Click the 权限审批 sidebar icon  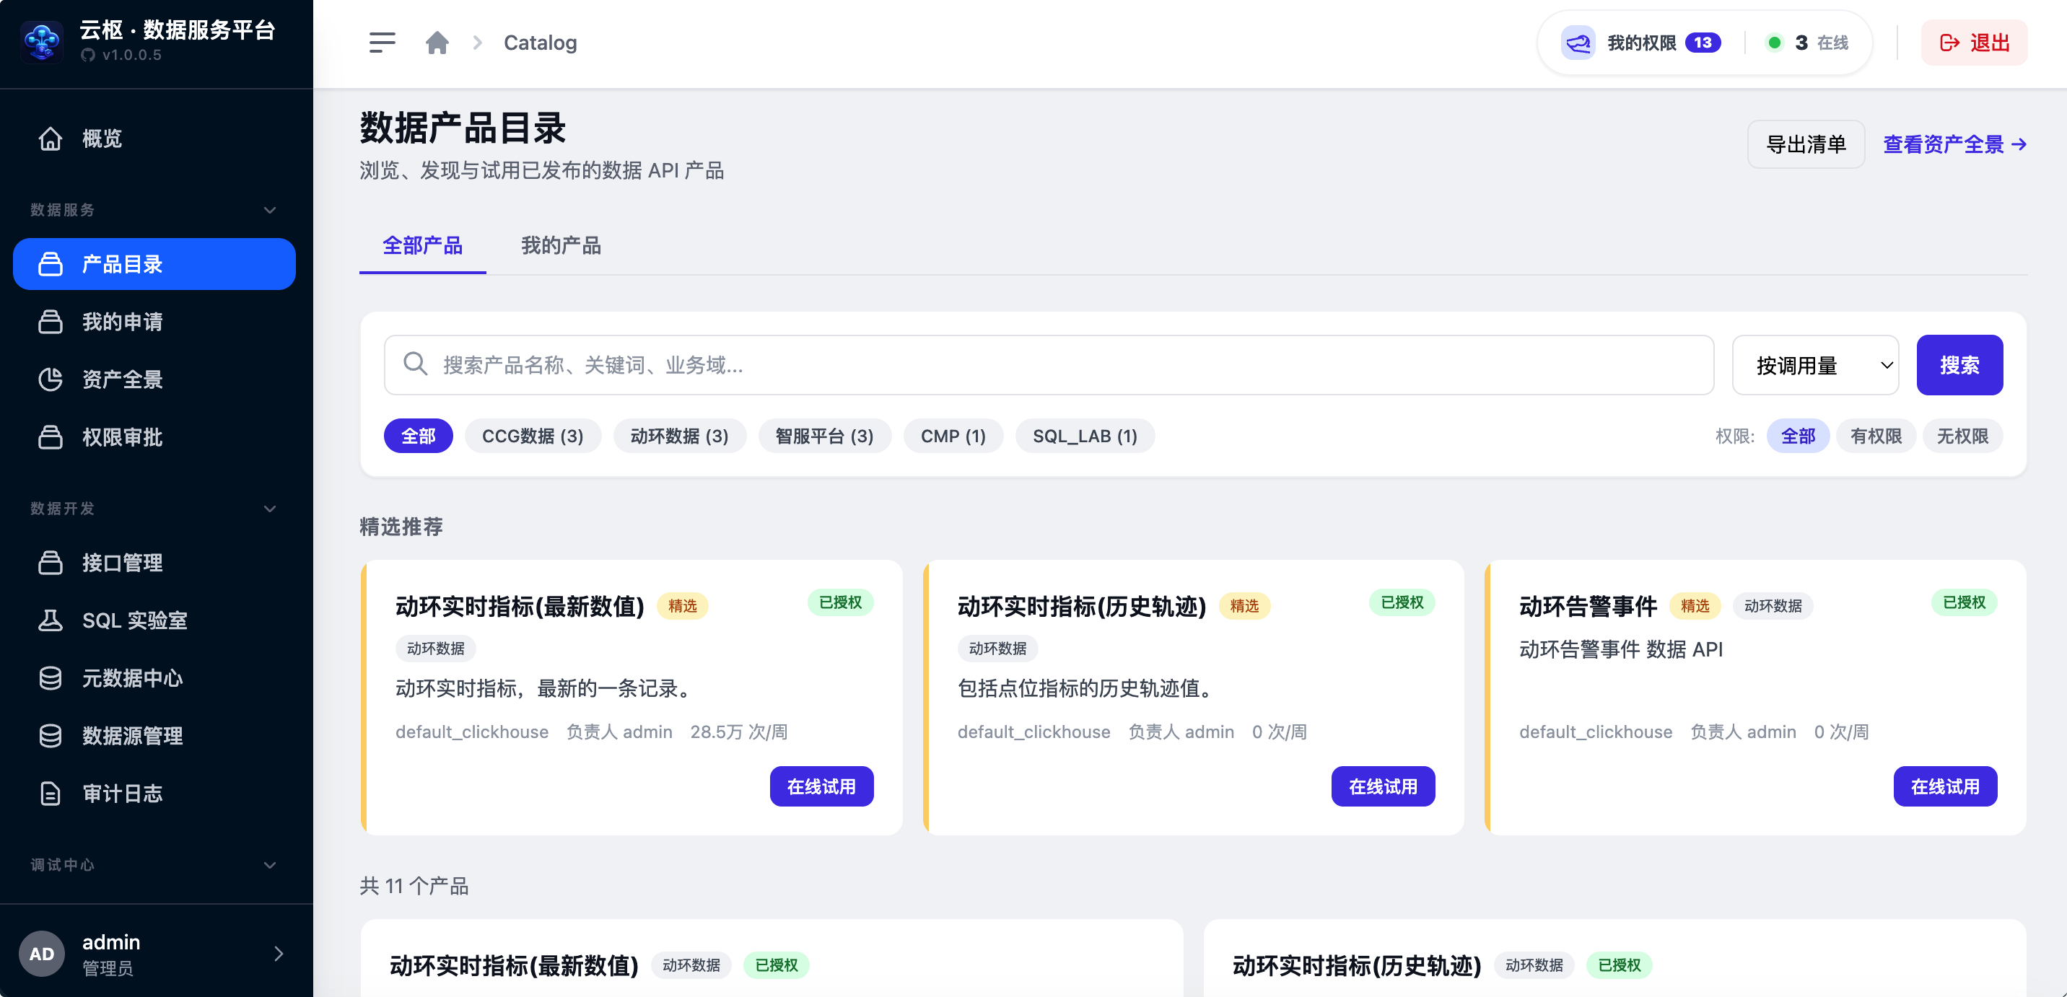[x=51, y=437]
